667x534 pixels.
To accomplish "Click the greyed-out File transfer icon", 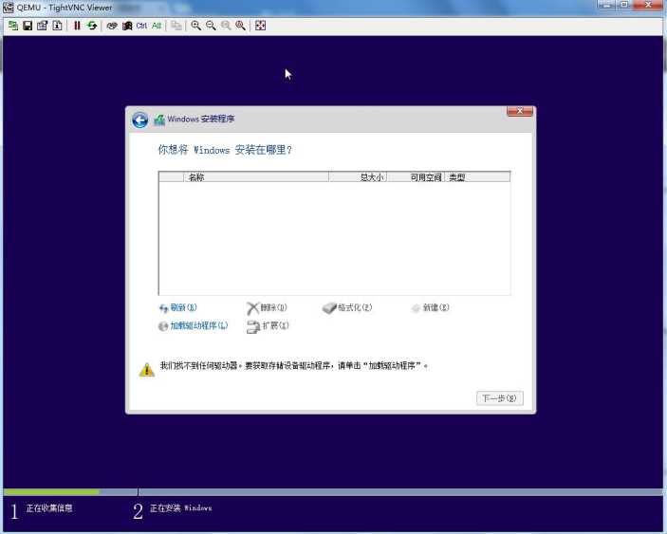I will [x=176, y=26].
